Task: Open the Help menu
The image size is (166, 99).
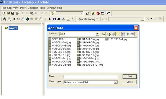Action: (60, 8)
